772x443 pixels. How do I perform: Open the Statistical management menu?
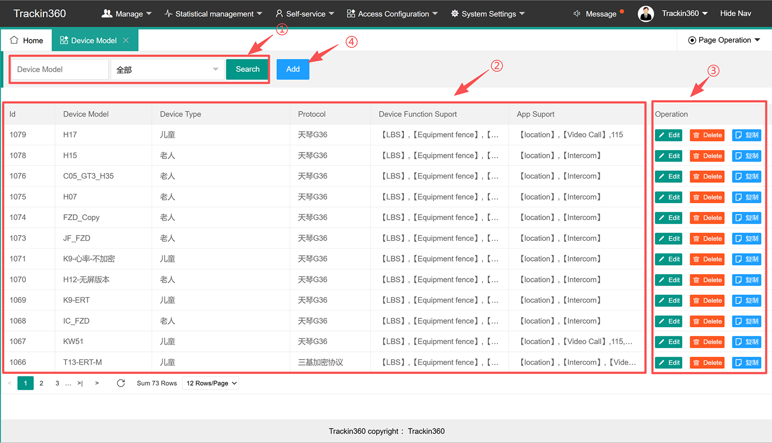[213, 14]
